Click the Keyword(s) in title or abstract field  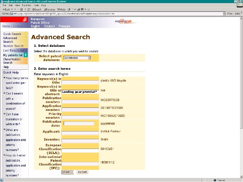[80, 92]
